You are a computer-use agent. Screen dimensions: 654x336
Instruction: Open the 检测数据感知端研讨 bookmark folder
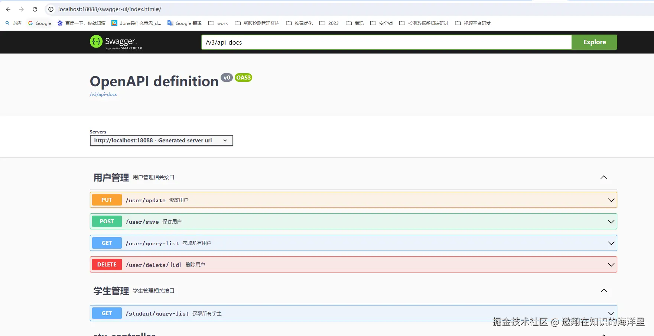[x=424, y=23]
